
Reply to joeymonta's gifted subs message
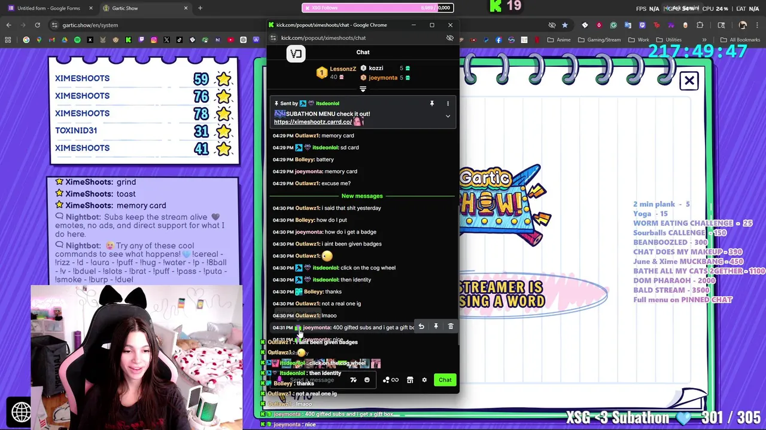[x=421, y=327]
